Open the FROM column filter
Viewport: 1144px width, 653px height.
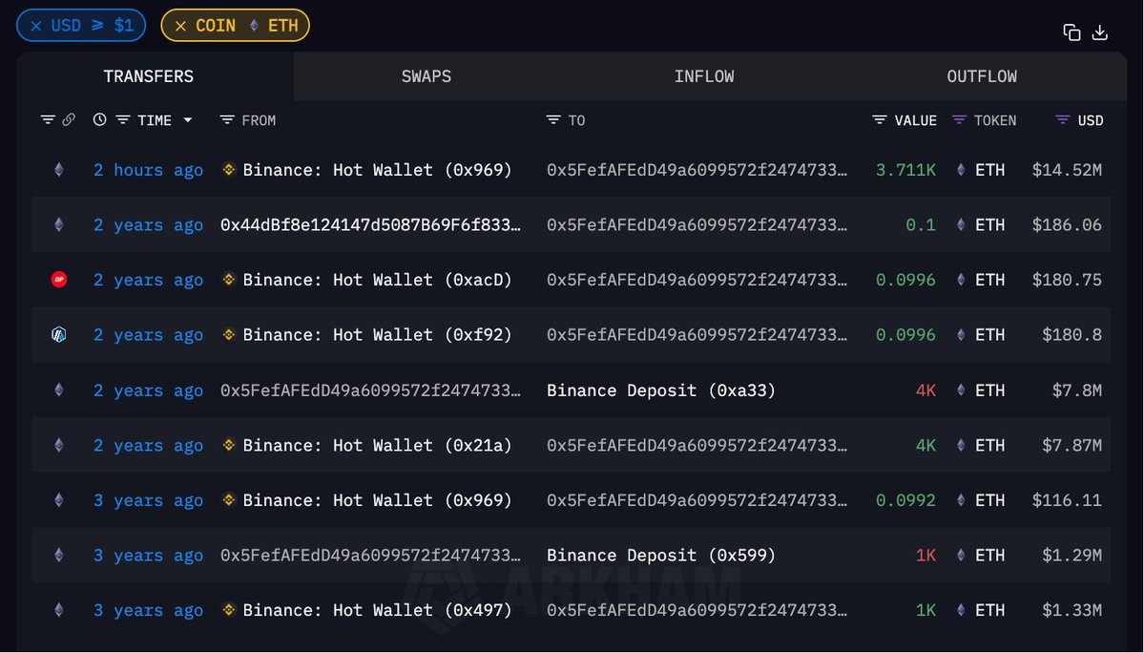[227, 119]
